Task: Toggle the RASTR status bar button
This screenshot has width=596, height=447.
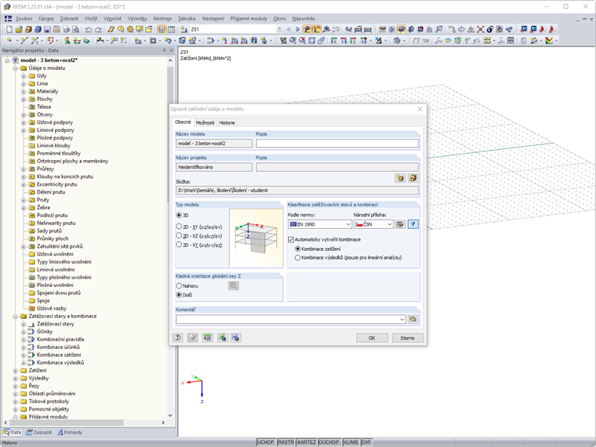Action: 285,442
